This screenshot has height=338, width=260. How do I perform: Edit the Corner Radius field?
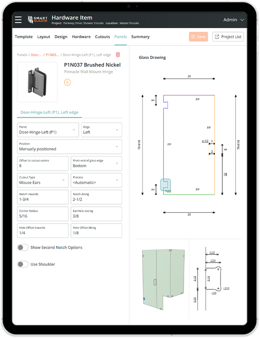[x=43, y=214]
